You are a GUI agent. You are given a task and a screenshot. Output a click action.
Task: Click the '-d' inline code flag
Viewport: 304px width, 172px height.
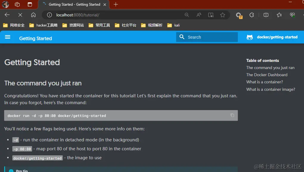pos(16,140)
